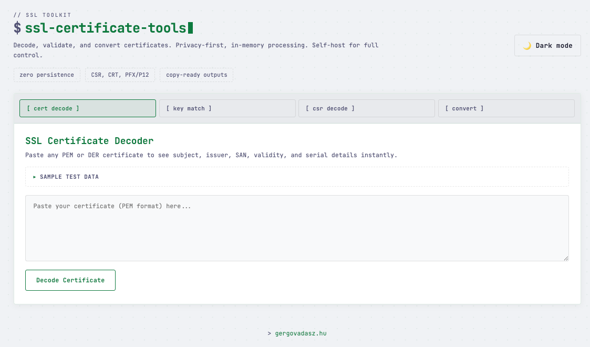
Task: Toggle Dark mode with the moon button
Action: 547,46
